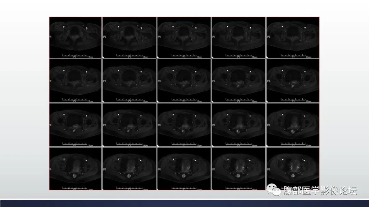Open the bottom-left MRI slice in the grid
369x207 pixels.
pos(76,168)
